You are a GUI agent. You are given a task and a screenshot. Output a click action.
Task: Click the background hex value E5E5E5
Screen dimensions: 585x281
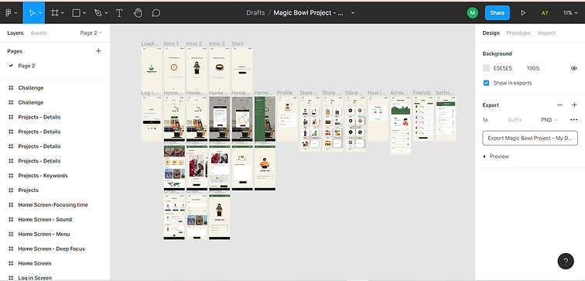pyautogui.click(x=502, y=68)
